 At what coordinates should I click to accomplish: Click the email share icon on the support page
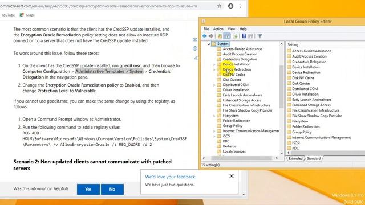(x=195, y=40)
